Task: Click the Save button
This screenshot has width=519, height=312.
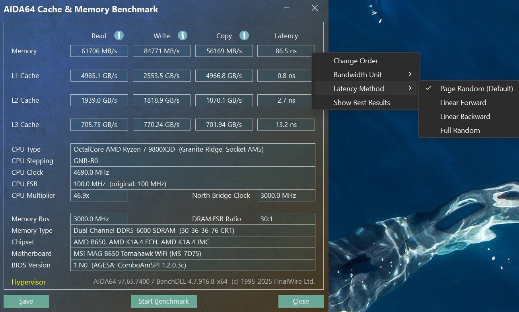Action: pos(26,301)
